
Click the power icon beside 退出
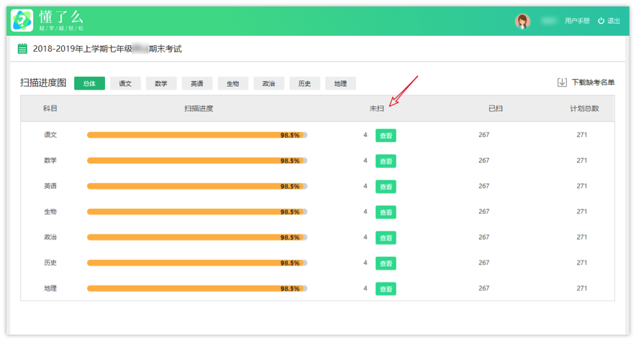601,21
